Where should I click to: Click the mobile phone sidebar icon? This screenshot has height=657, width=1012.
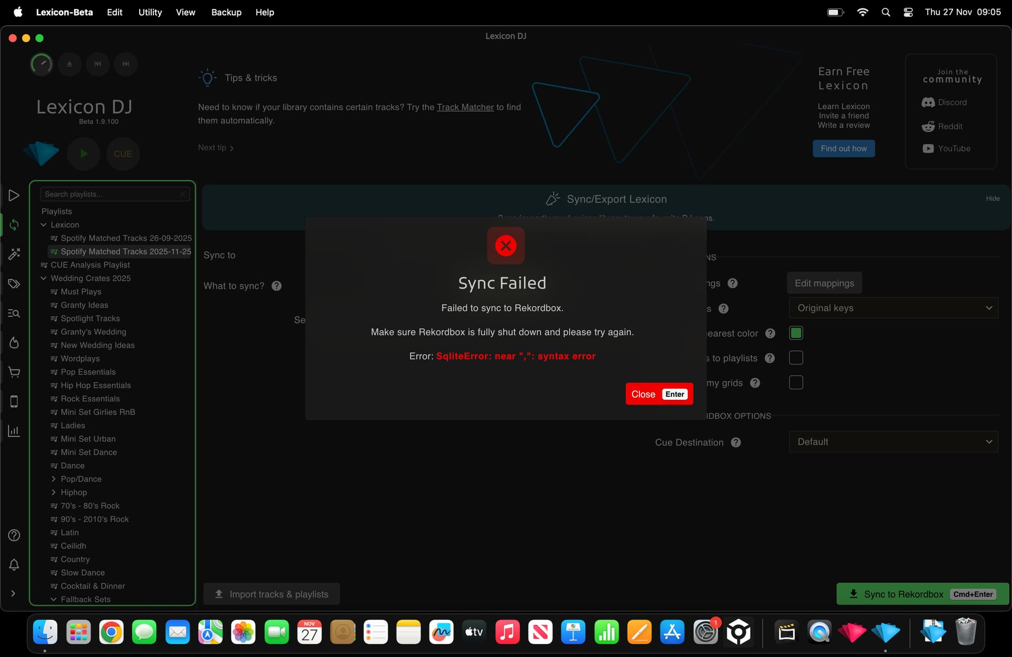tap(14, 401)
